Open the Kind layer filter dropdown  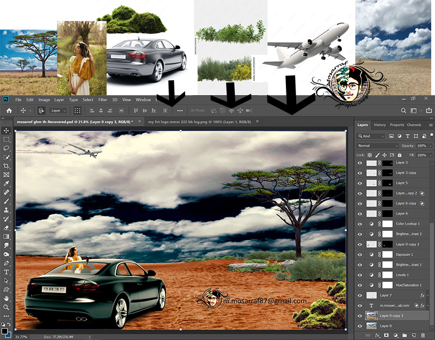pos(371,137)
